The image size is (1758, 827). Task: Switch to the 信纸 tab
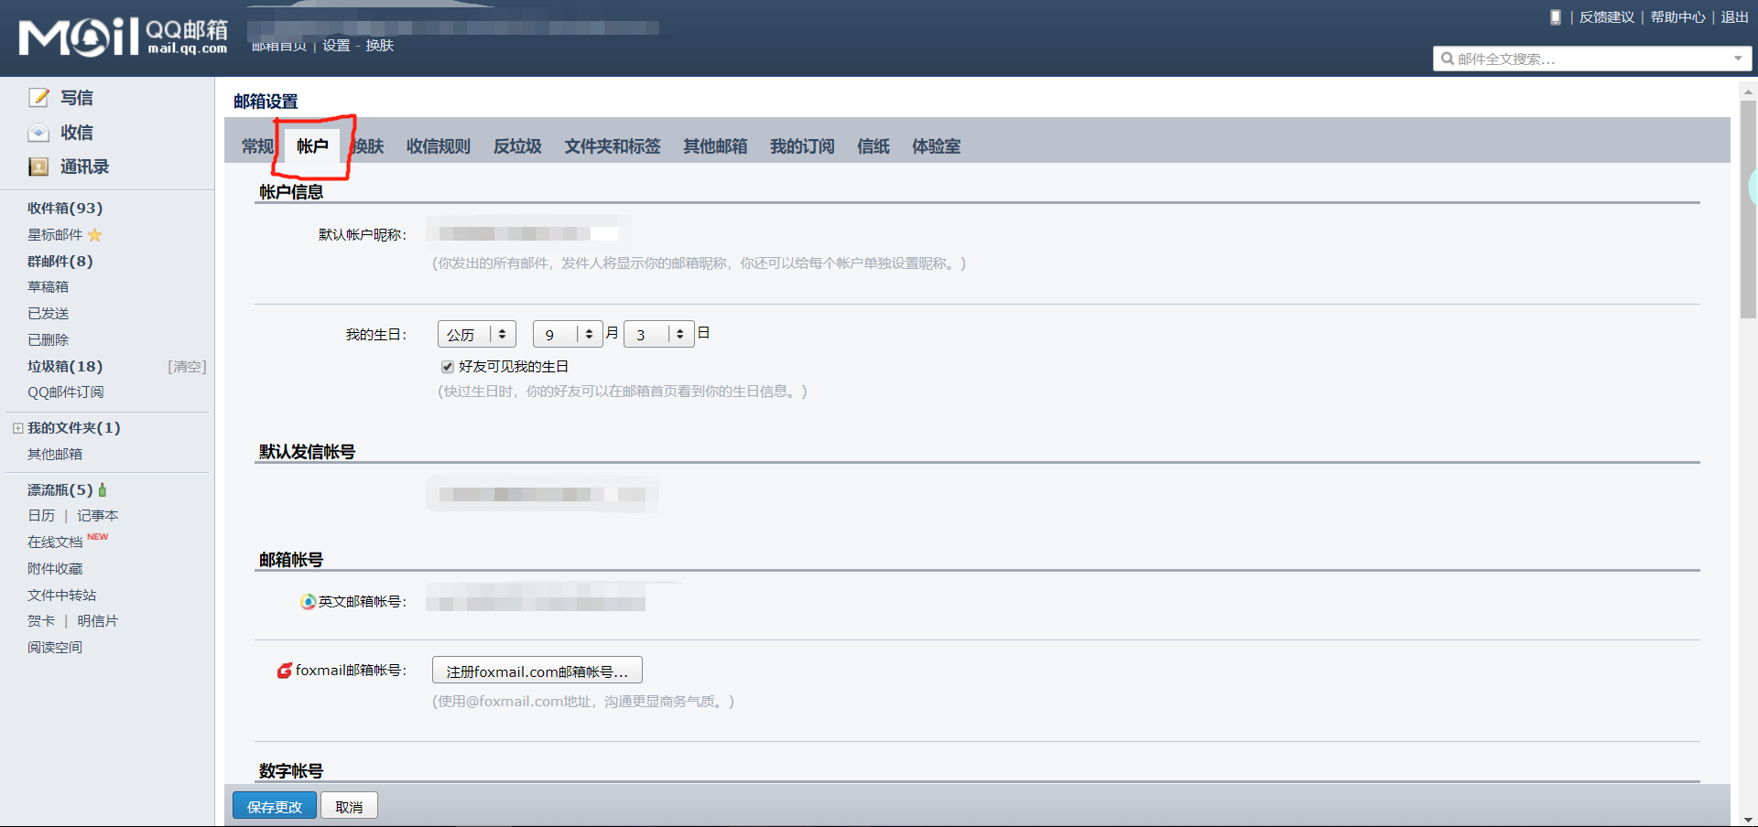coord(874,146)
